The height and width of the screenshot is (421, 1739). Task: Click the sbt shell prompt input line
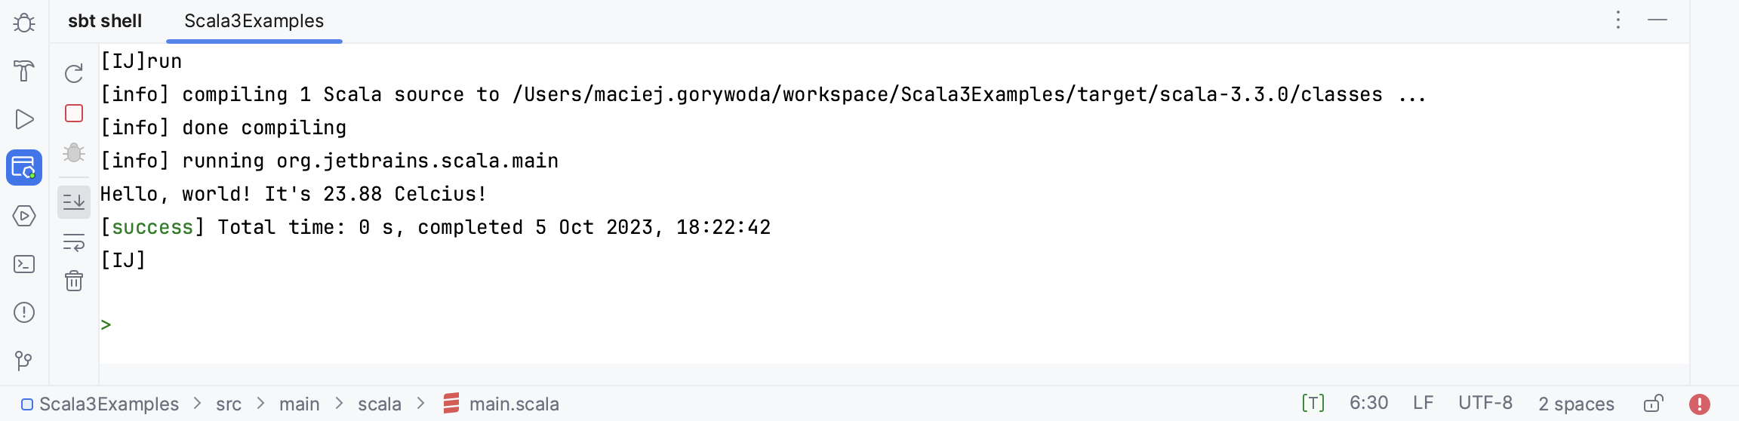[453, 325]
